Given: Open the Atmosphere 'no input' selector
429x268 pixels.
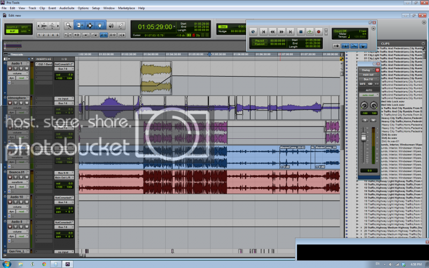Looking at the screenshot, I should [64, 99].
